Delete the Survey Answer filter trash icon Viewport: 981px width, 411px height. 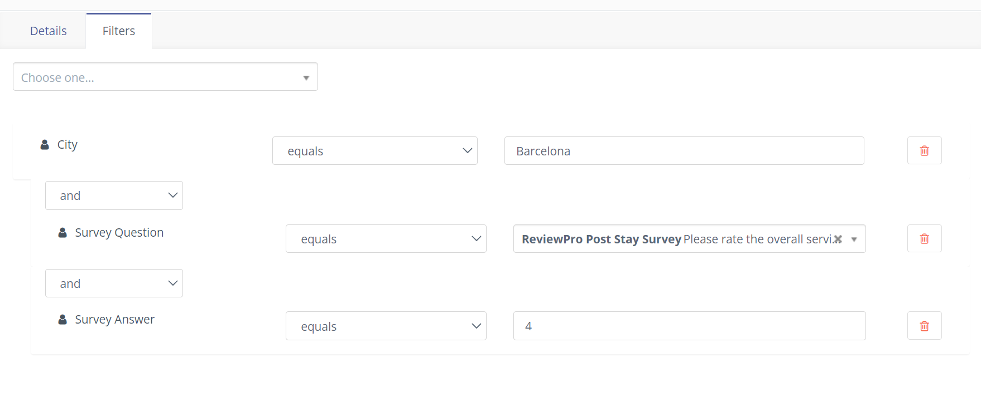coord(925,326)
